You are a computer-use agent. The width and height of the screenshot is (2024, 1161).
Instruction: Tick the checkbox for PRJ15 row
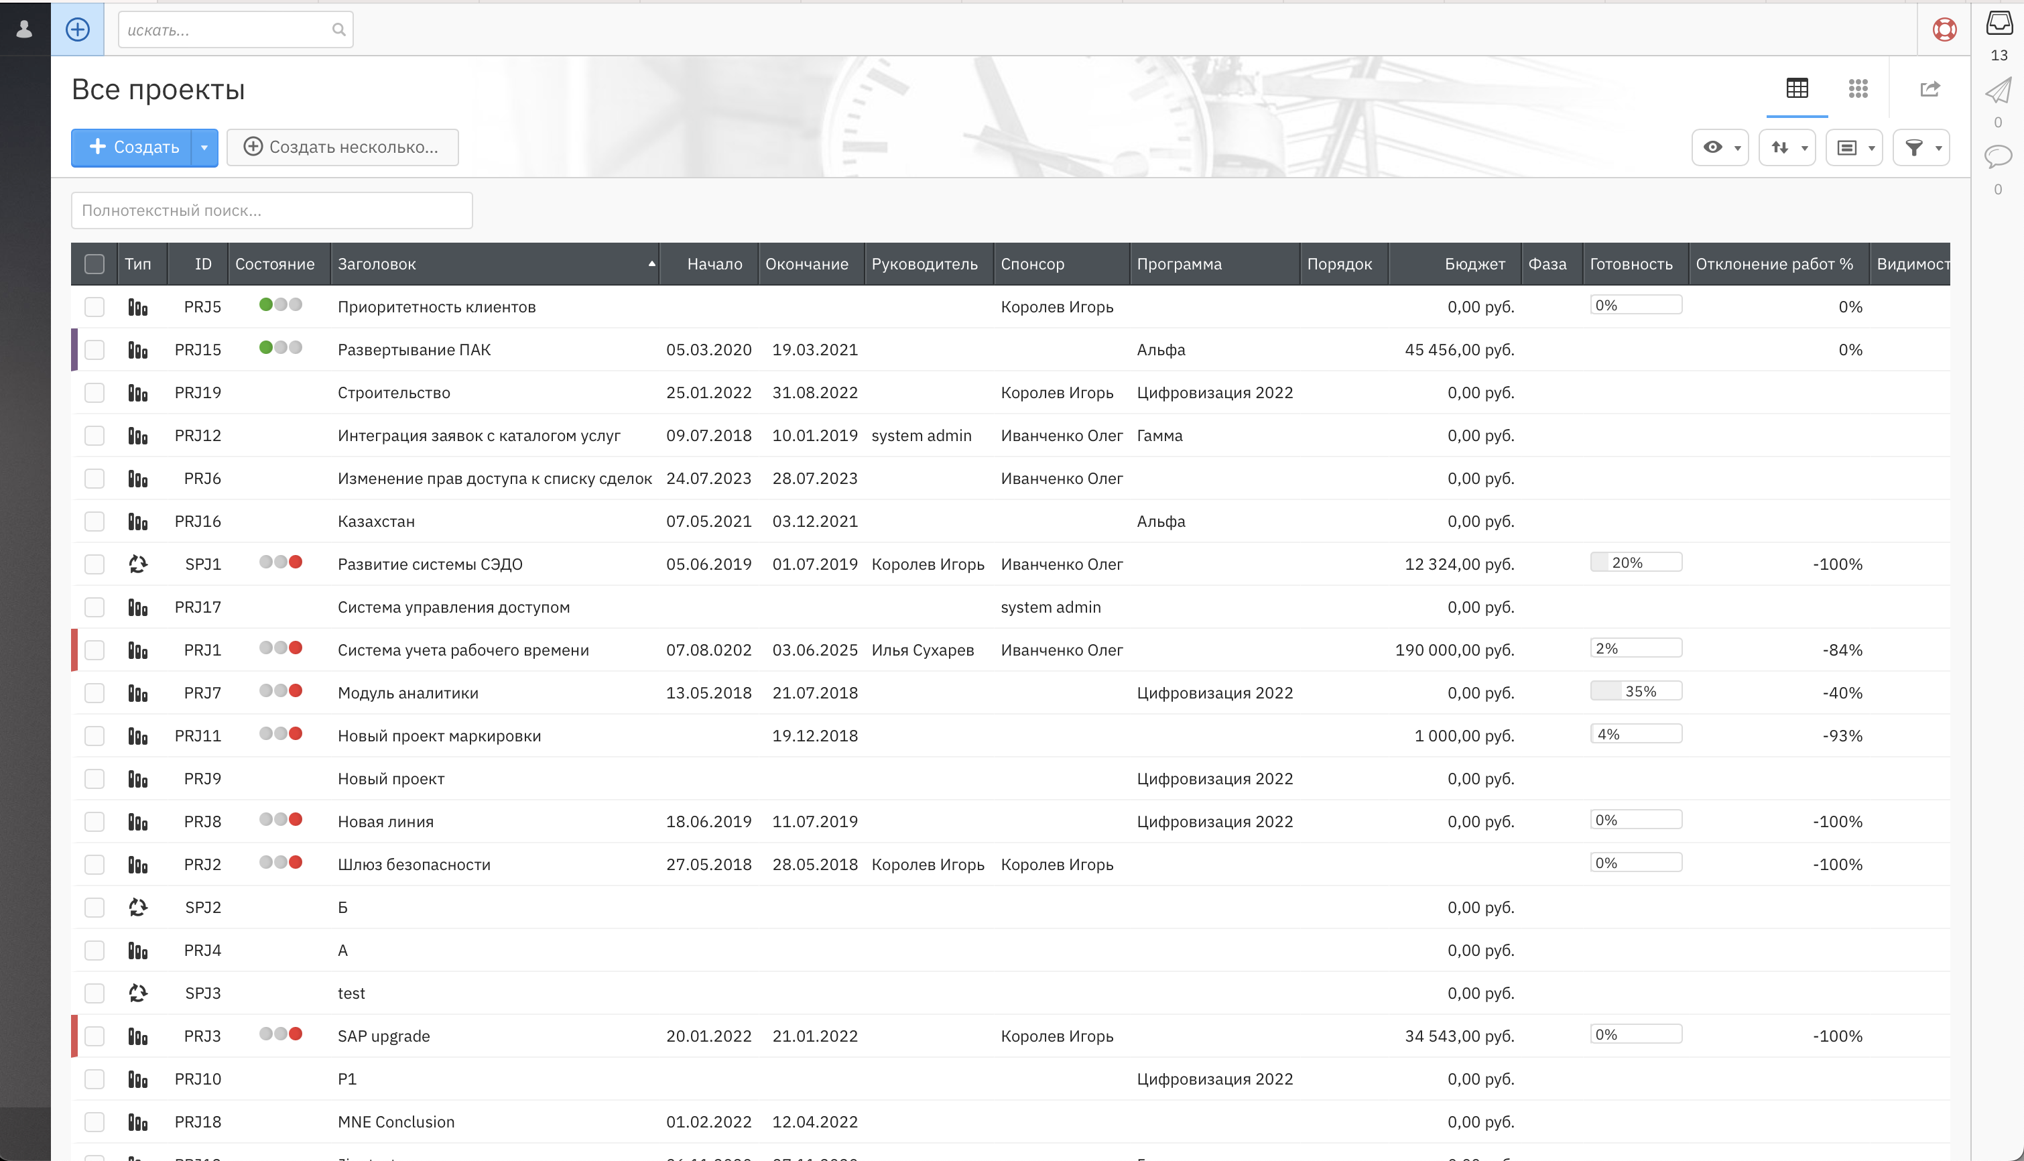(94, 350)
